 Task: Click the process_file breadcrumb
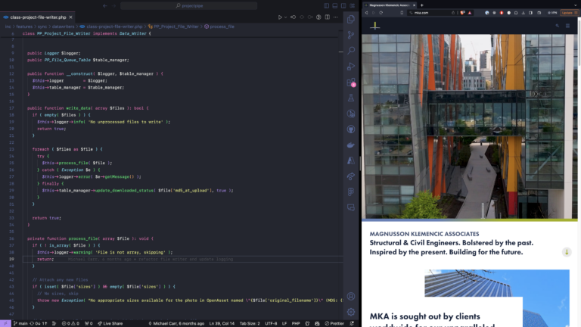[x=219, y=26]
